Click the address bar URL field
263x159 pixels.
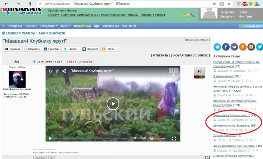coord(126,4)
